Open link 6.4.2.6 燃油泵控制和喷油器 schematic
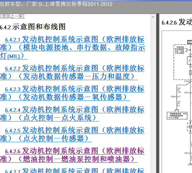The height and width of the screenshot is (173, 192). point(72,155)
